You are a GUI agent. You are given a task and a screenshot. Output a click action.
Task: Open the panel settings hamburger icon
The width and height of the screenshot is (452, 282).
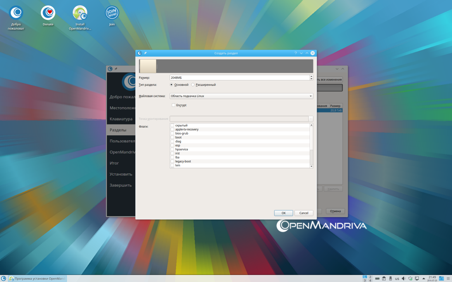click(x=448, y=278)
